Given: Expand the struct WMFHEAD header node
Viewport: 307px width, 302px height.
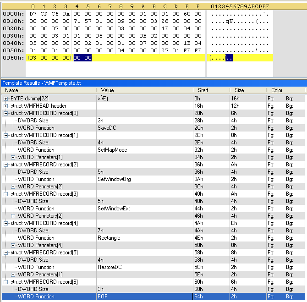Looking at the screenshot, I should pyautogui.click(x=6, y=106).
